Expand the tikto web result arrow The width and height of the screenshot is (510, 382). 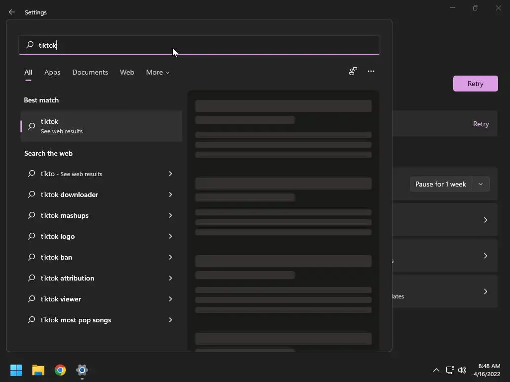[x=170, y=174]
